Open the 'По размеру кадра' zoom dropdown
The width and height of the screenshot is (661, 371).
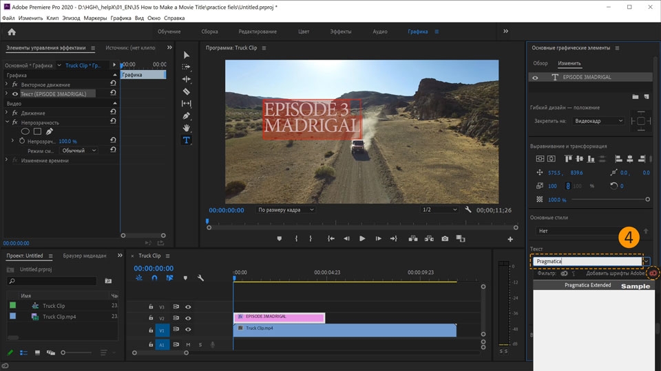286,210
